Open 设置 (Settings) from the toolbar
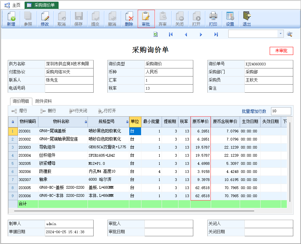This screenshot has height=244, width=301. [x=230, y=19]
